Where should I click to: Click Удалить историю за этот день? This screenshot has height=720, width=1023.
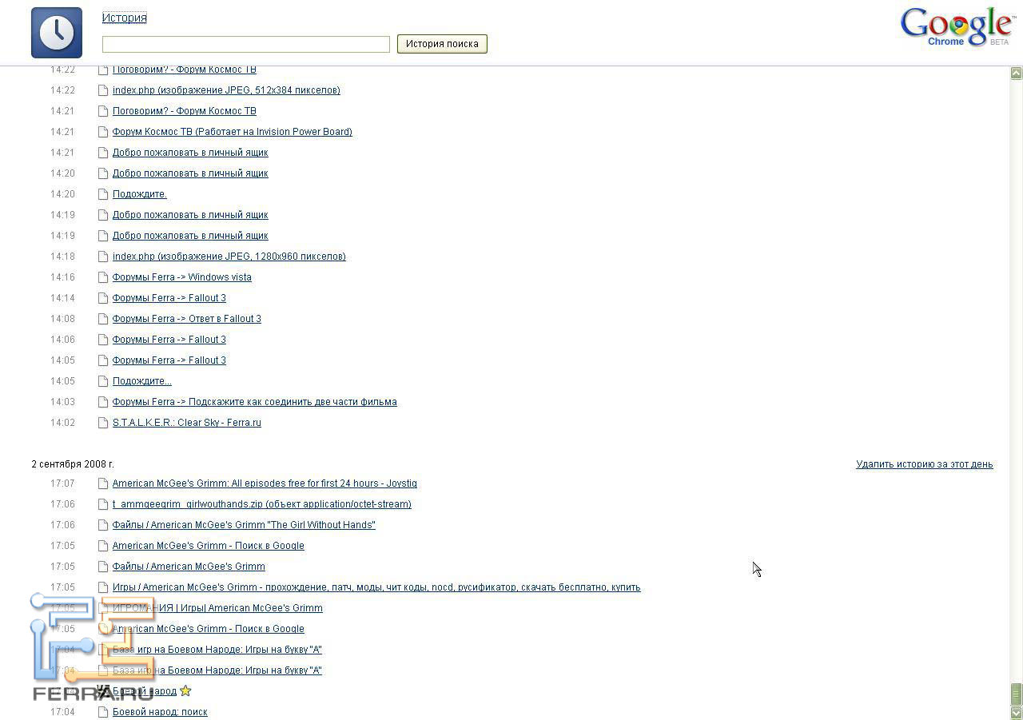click(x=924, y=464)
